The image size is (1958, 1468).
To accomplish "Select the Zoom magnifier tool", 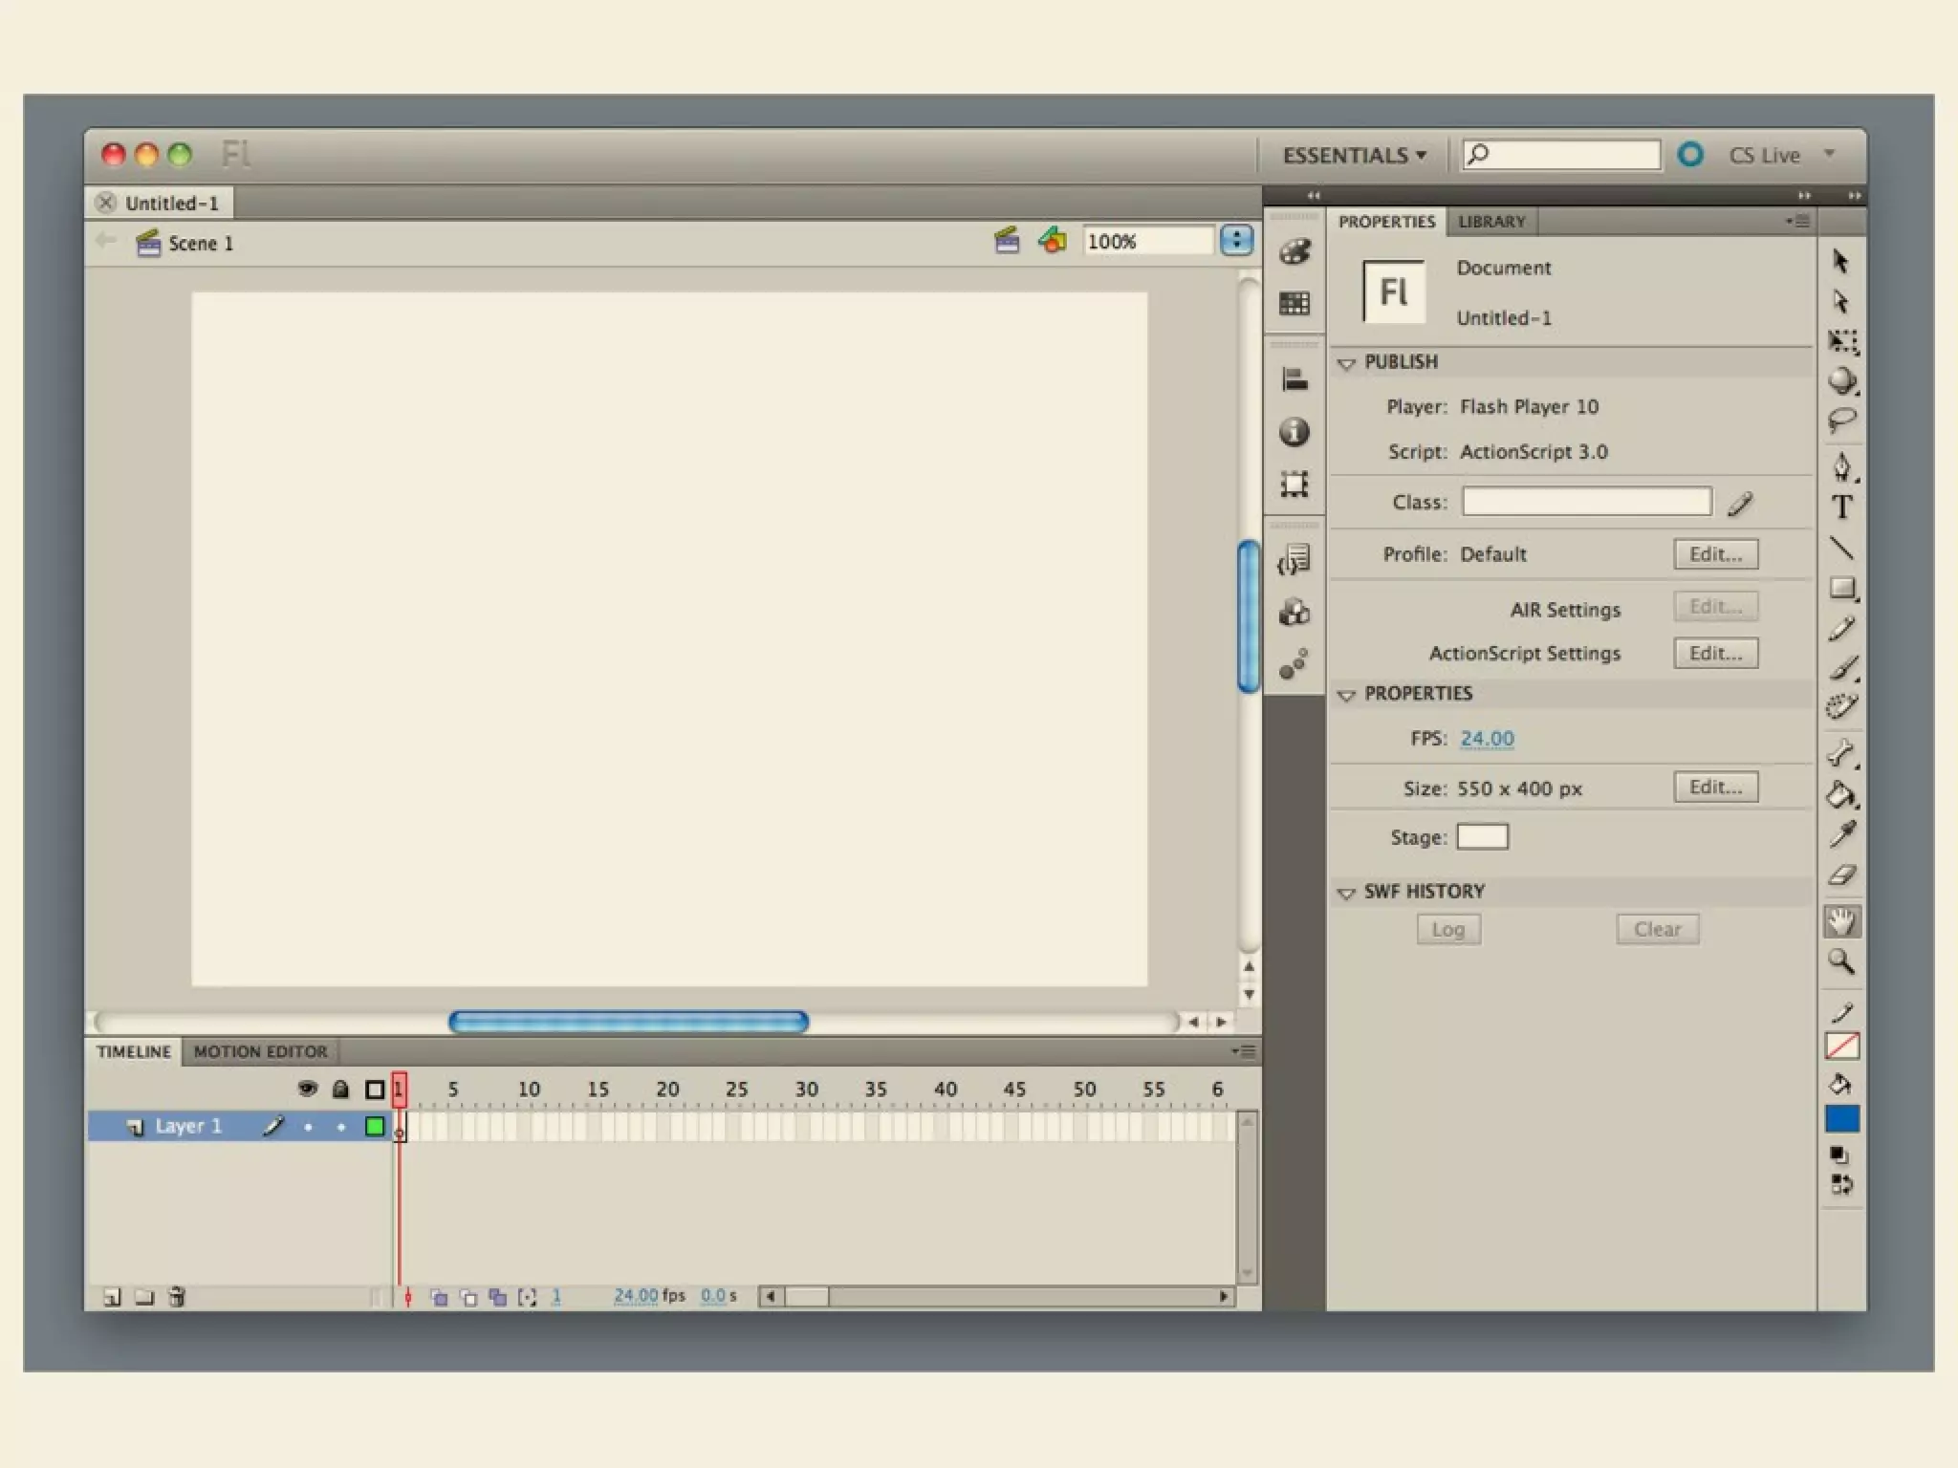I will [1841, 961].
